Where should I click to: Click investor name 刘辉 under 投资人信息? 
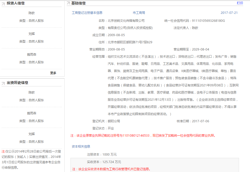32,34
